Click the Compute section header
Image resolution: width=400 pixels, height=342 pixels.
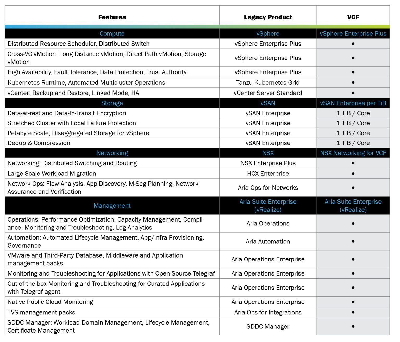pyautogui.click(x=112, y=34)
